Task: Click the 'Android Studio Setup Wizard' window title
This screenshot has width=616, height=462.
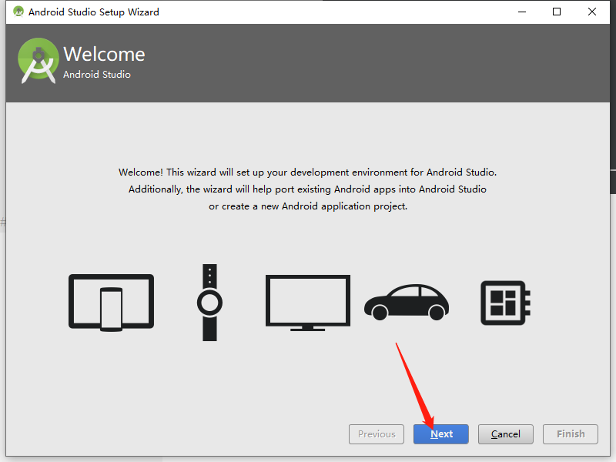Action: (94, 12)
